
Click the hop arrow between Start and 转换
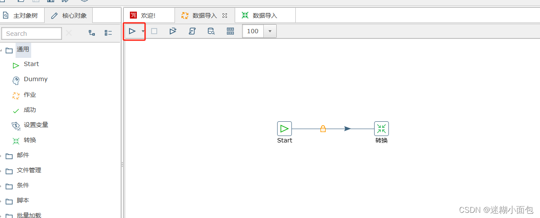[347, 129]
